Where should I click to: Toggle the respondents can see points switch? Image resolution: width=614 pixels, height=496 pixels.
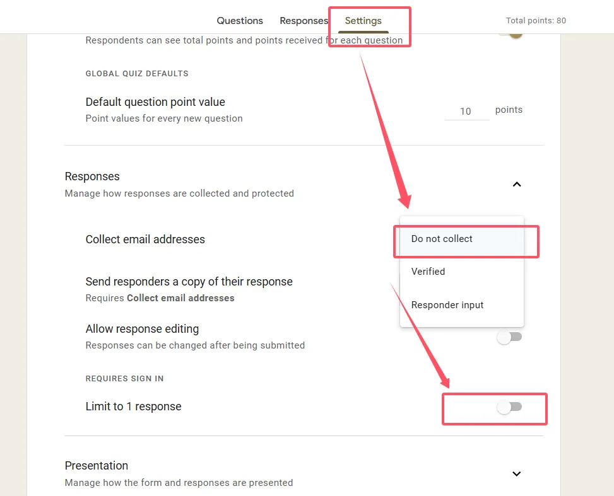coord(512,32)
